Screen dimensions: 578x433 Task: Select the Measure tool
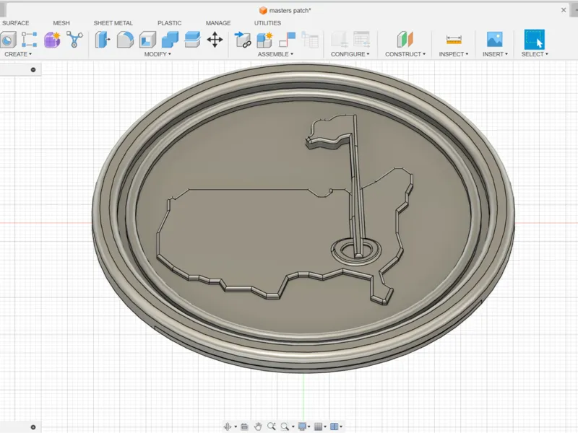click(x=454, y=40)
